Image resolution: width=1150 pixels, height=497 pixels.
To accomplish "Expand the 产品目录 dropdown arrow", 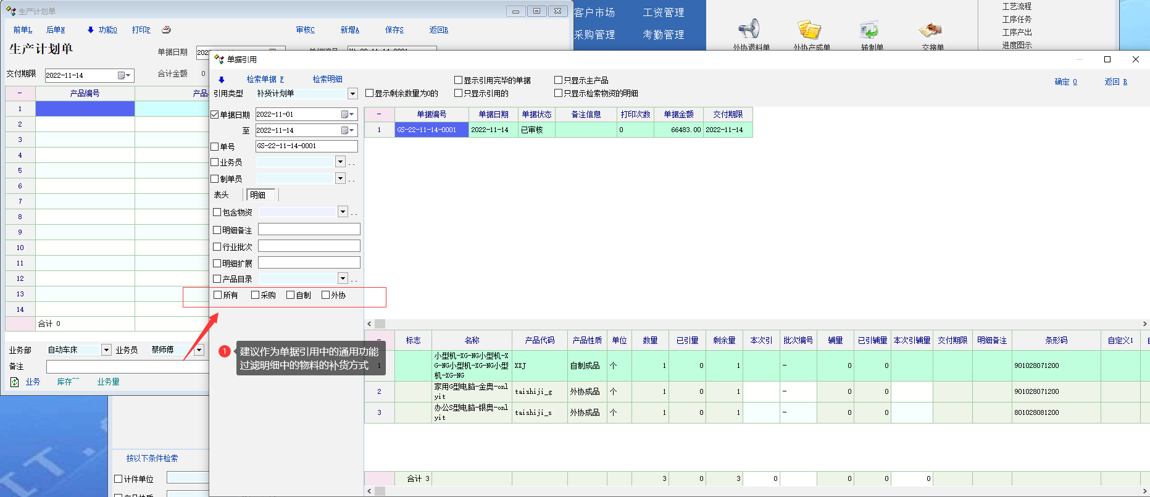I will [x=343, y=279].
